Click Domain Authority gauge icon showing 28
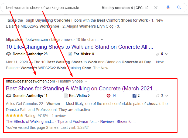Screen dimensions: 188x138 (9, 54)
